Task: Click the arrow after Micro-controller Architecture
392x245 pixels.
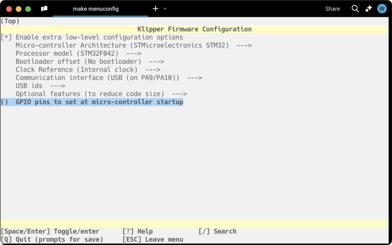Action: (244, 45)
